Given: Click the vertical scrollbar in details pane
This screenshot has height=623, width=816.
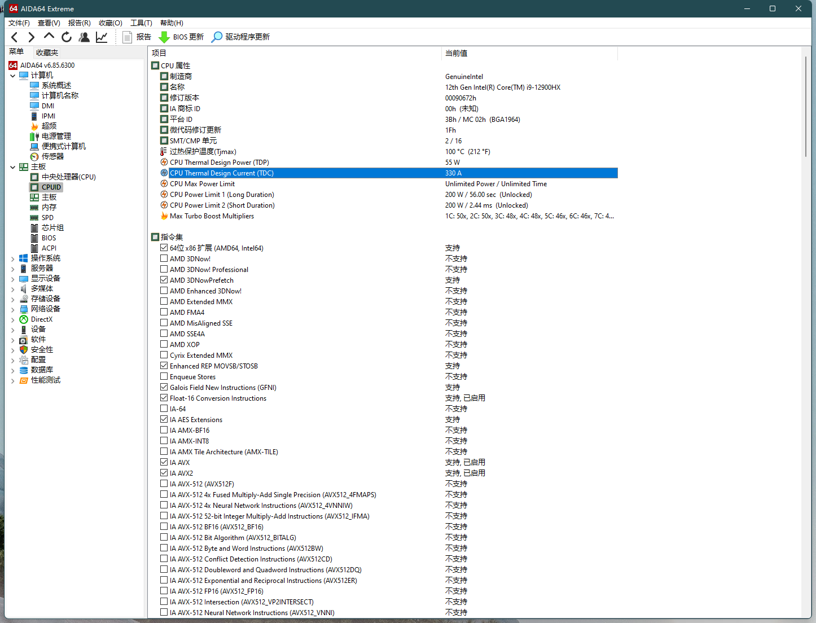Looking at the screenshot, I should point(806,107).
